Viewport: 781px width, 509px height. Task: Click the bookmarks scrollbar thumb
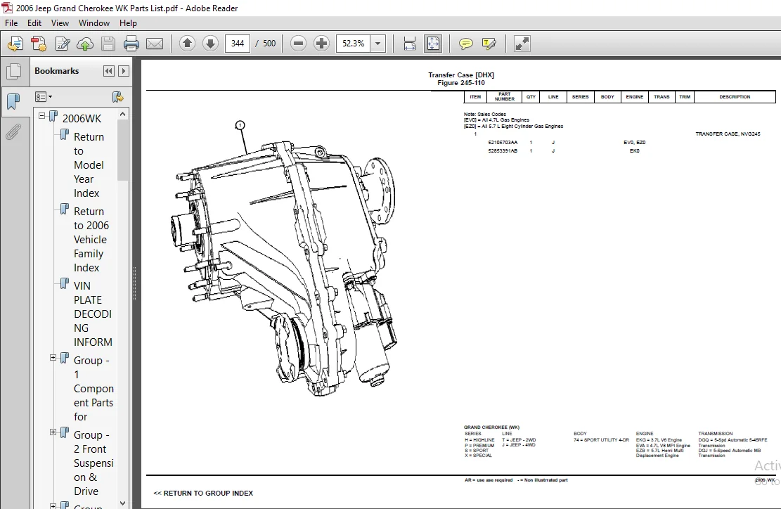tap(122, 150)
